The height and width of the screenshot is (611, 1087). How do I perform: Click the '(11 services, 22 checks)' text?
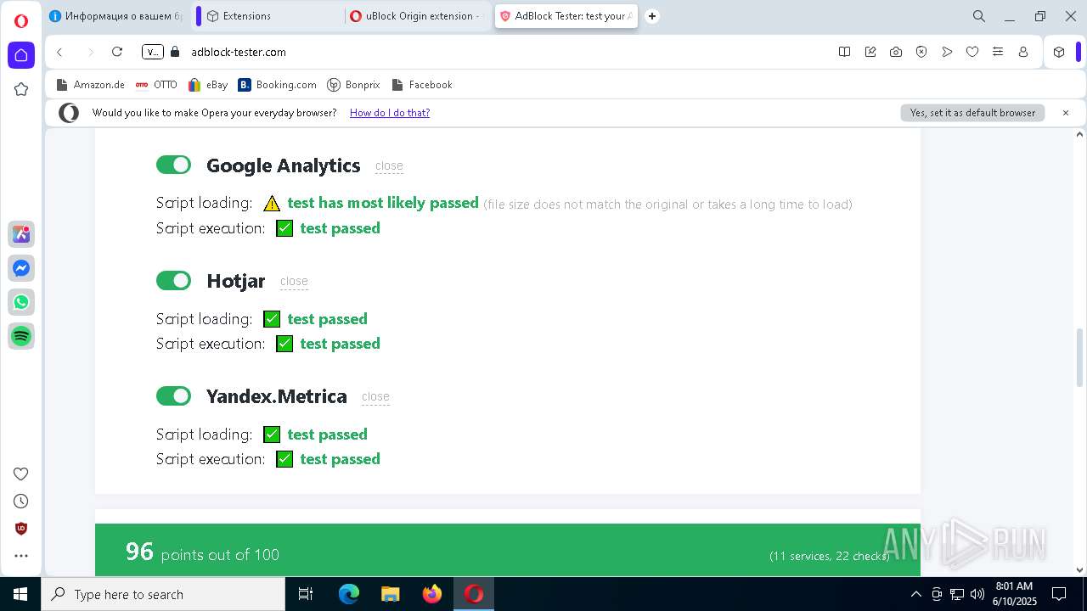tap(829, 556)
